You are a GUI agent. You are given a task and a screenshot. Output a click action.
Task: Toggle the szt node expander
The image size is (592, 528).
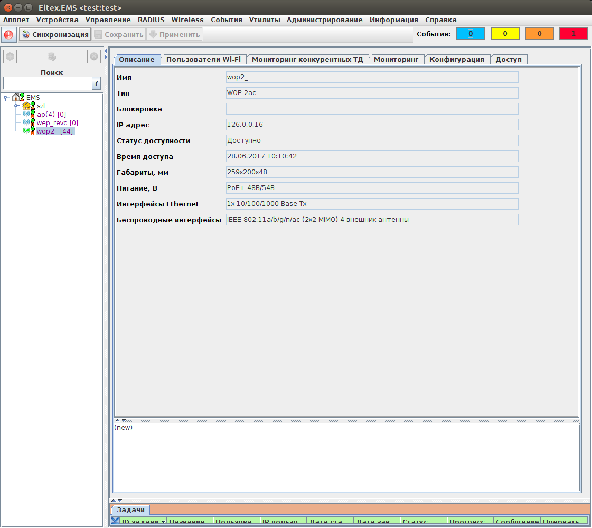pos(17,106)
